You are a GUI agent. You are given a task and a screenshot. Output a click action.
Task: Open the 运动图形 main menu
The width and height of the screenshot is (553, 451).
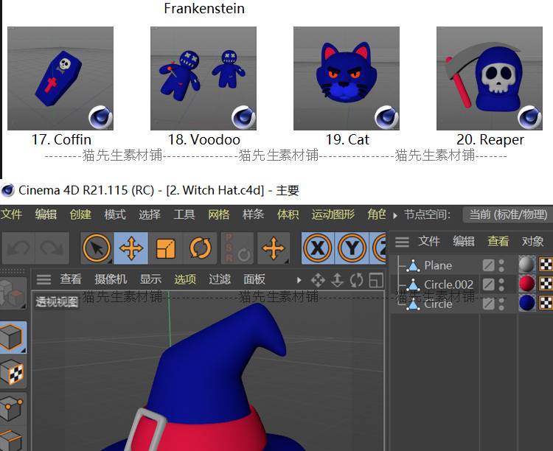pyautogui.click(x=333, y=214)
